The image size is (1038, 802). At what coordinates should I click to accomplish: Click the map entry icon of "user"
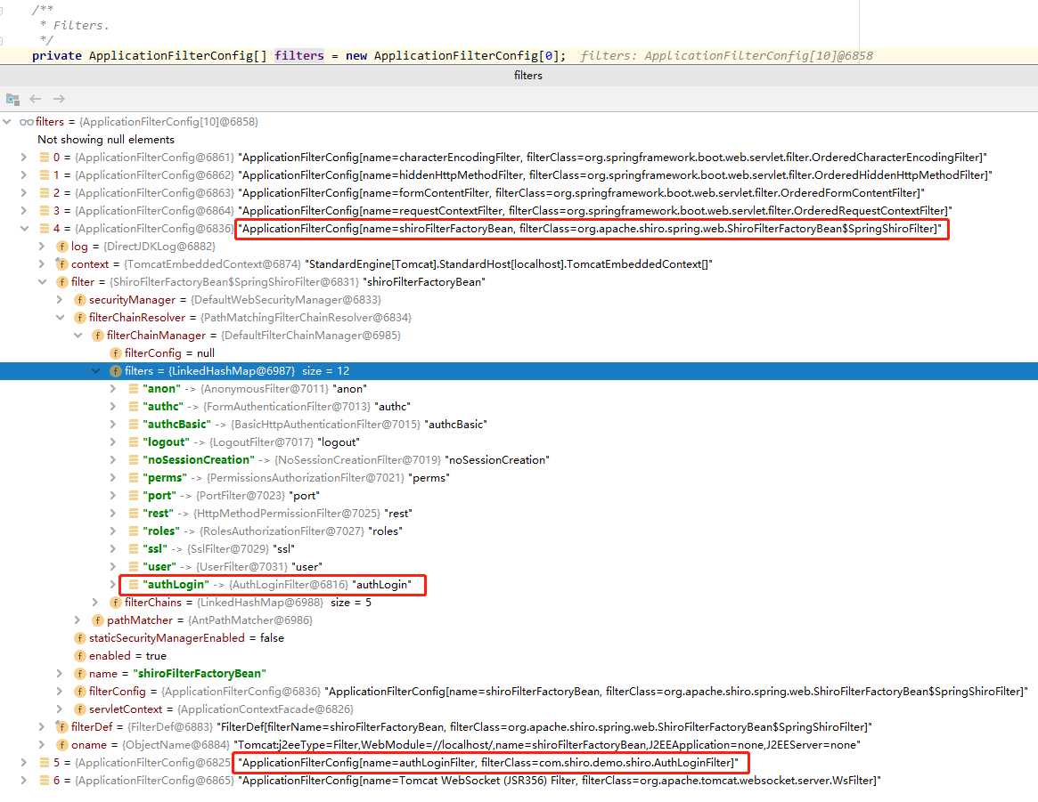coord(133,567)
